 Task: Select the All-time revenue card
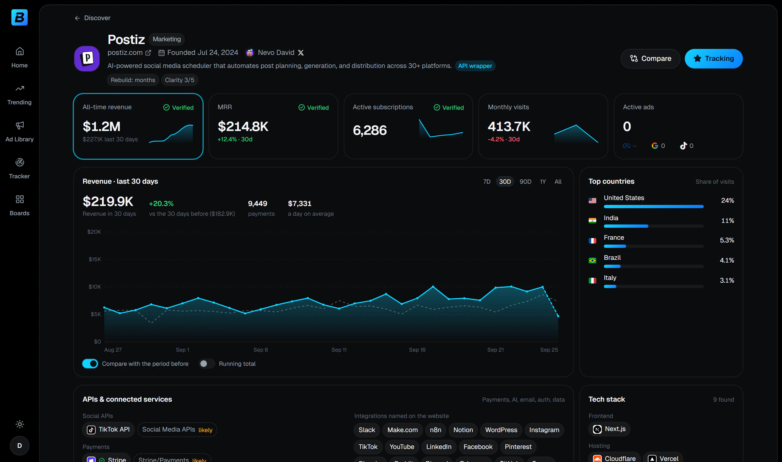point(138,126)
